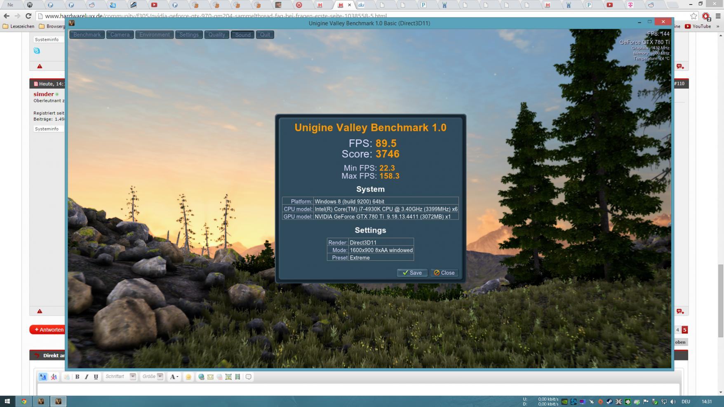Open the Lesezeichen bookmarks folder
The width and height of the screenshot is (724, 407).
[19, 26]
